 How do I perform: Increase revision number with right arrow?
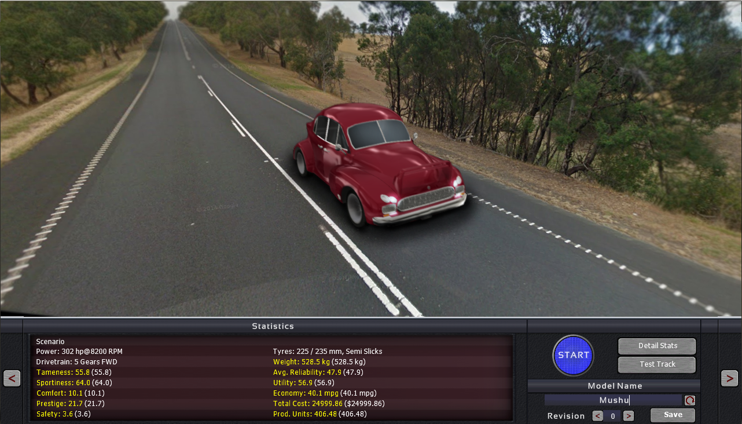(629, 416)
